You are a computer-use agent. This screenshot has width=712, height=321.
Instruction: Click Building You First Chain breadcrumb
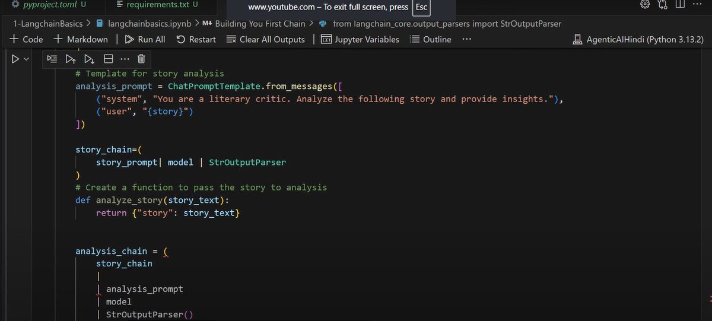pos(254,24)
